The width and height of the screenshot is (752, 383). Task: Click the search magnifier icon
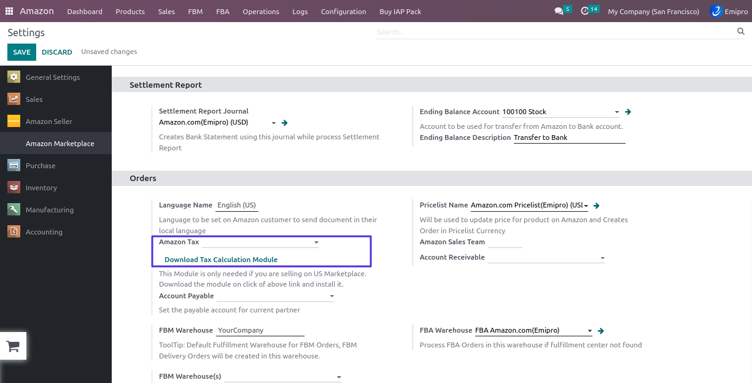(740, 31)
